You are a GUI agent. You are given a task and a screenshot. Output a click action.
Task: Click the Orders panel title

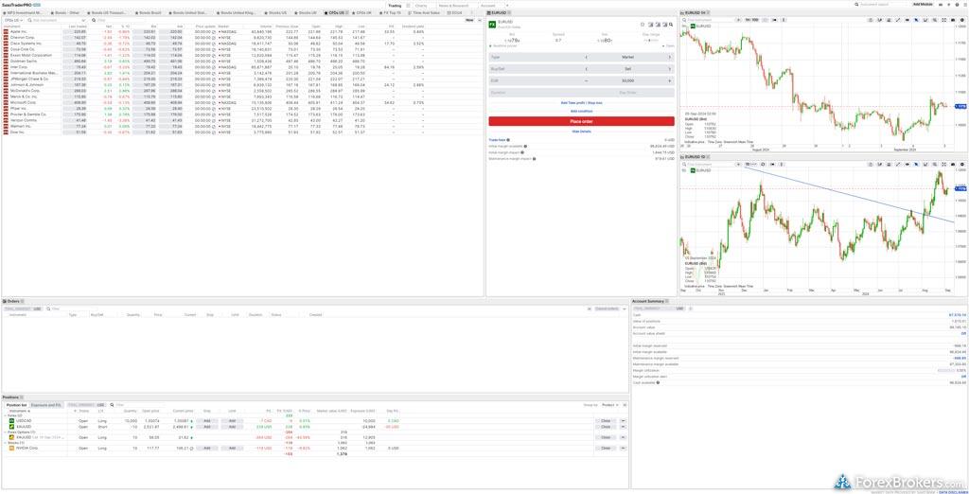click(x=13, y=301)
